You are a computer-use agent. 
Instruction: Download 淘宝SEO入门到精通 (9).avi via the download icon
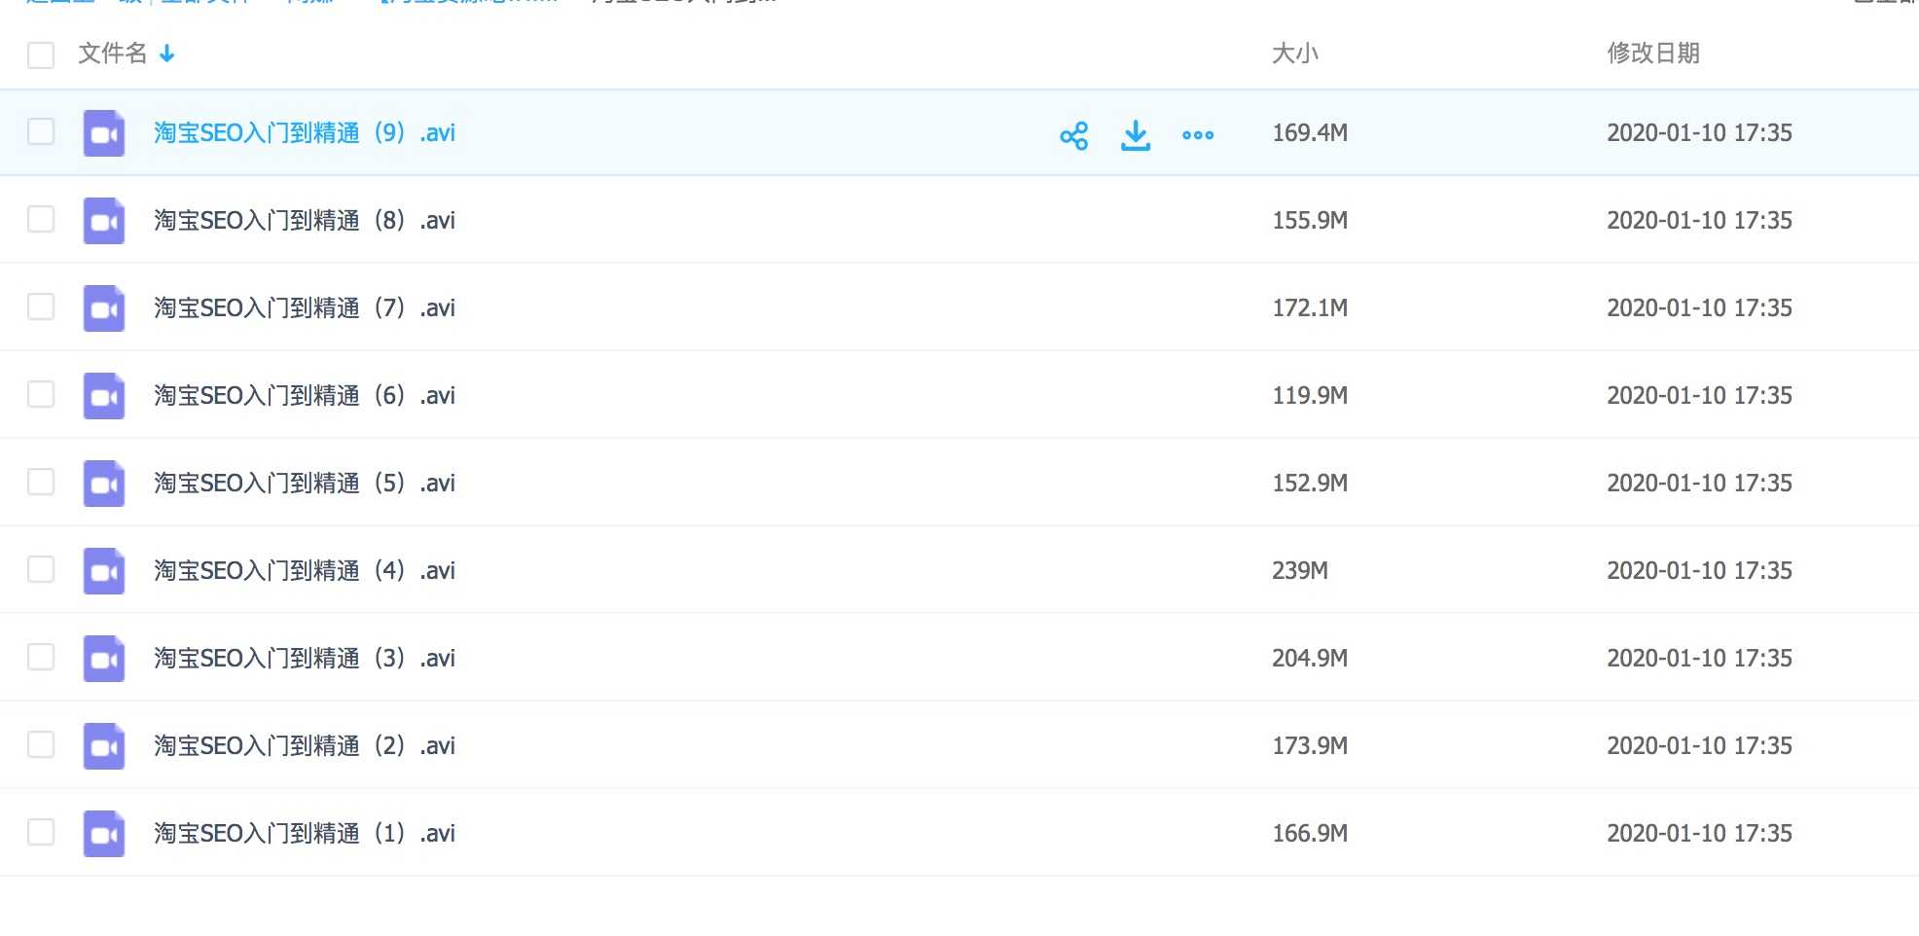(1136, 135)
